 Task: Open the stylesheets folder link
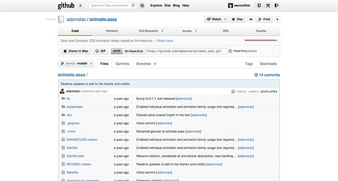pos(75,107)
